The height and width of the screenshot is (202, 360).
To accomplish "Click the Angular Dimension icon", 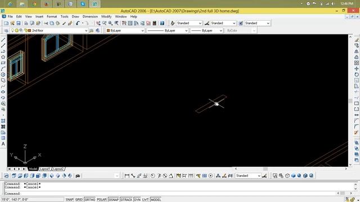I will pyautogui.click(x=171, y=176).
